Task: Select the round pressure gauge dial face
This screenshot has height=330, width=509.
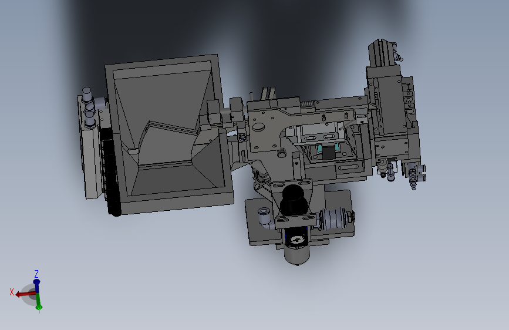Action: coord(296,241)
